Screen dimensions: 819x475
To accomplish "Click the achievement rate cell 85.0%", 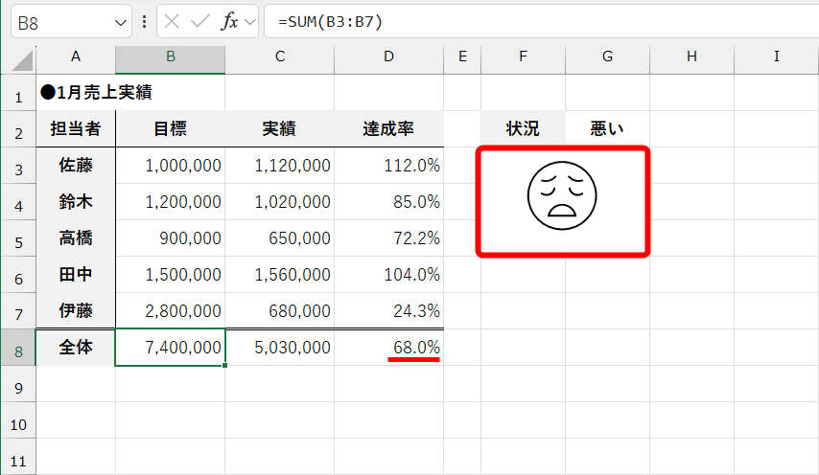I will coord(388,202).
